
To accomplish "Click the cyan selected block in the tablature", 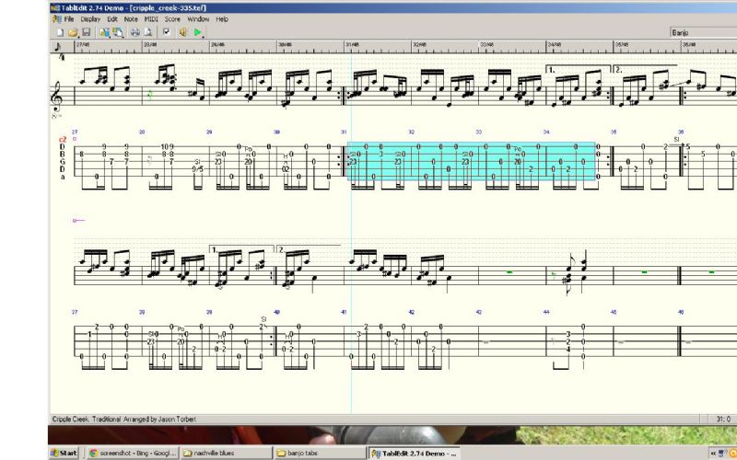I will [471, 161].
